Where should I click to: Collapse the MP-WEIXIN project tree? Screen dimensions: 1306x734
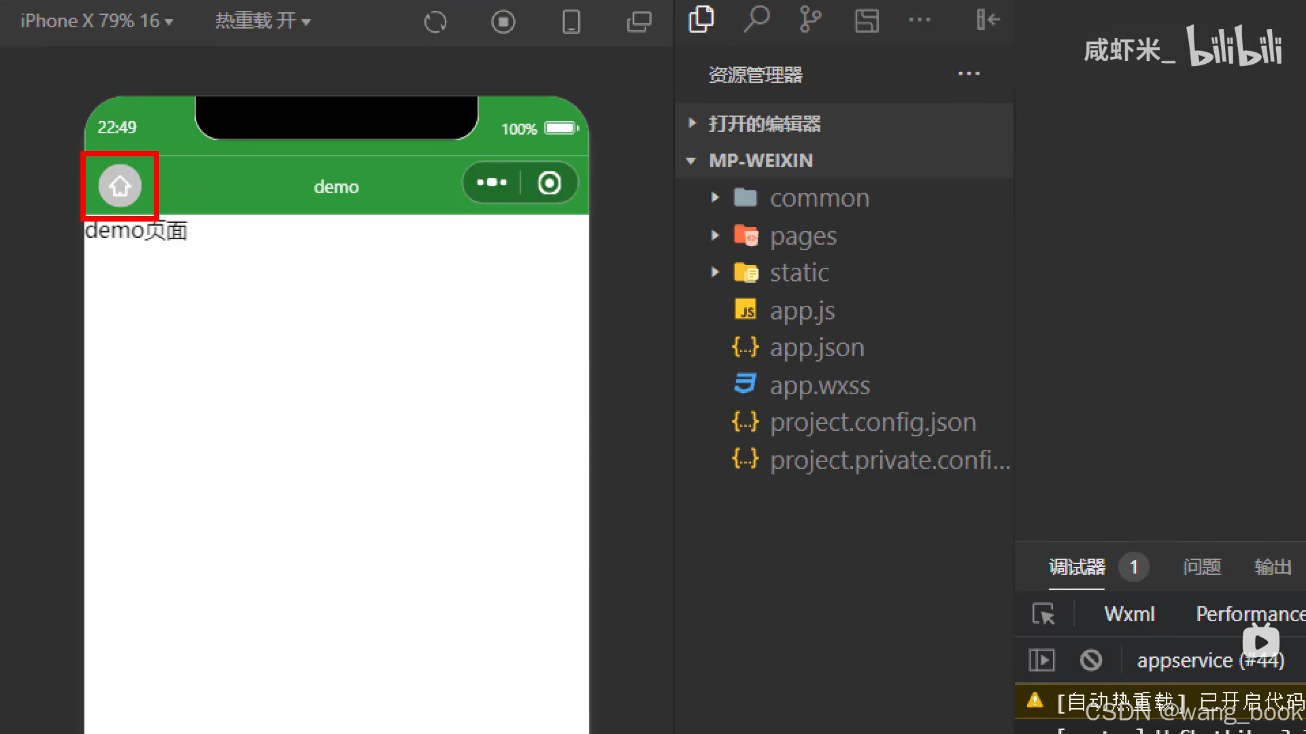click(843, 160)
